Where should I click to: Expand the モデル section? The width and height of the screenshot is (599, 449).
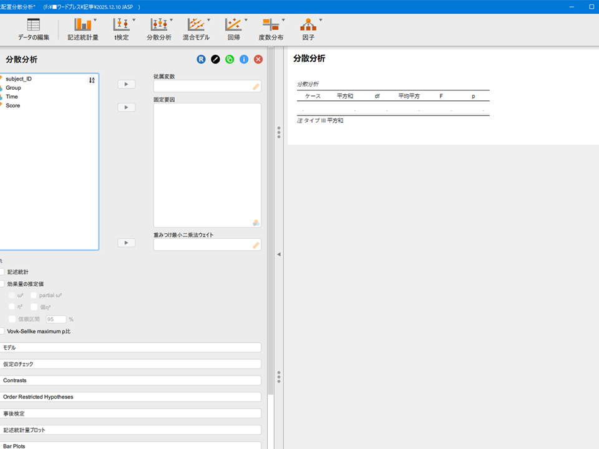[130, 347]
